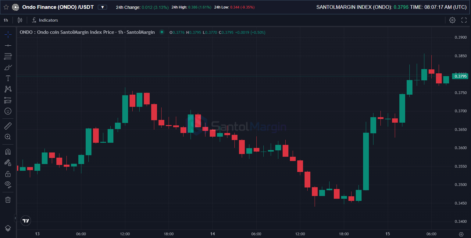Toggle hide all drawings eye icon
This screenshot has width=471, height=238.
pos(8,184)
